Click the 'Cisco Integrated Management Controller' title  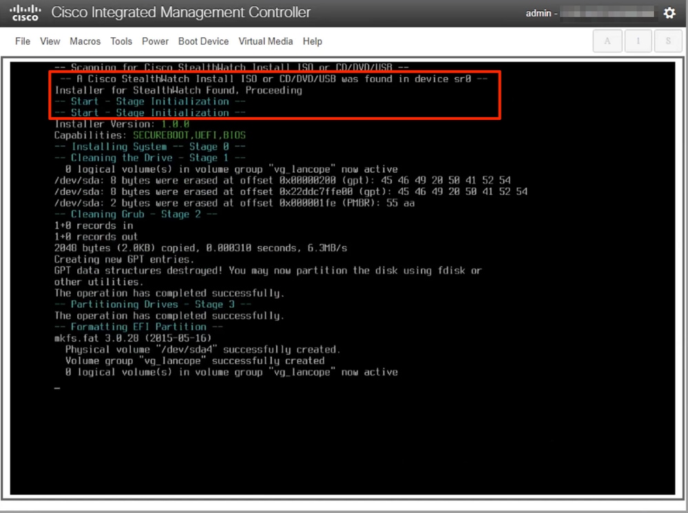point(180,12)
